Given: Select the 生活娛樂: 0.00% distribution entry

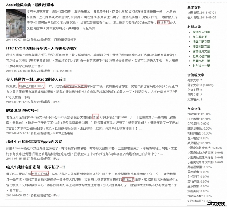Looking at the screenshot, I should click(198, 186).
